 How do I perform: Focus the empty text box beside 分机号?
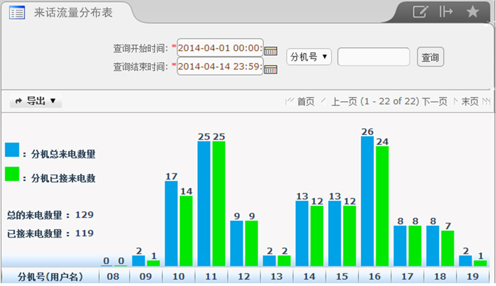tap(373, 57)
